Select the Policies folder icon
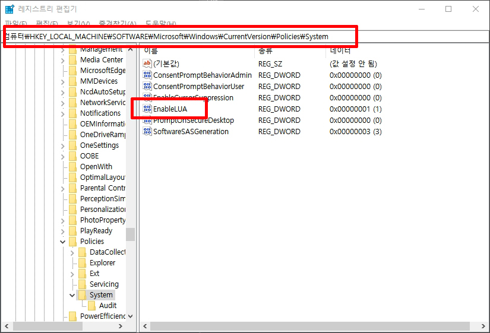The image size is (490, 333). [x=72, y=242]
